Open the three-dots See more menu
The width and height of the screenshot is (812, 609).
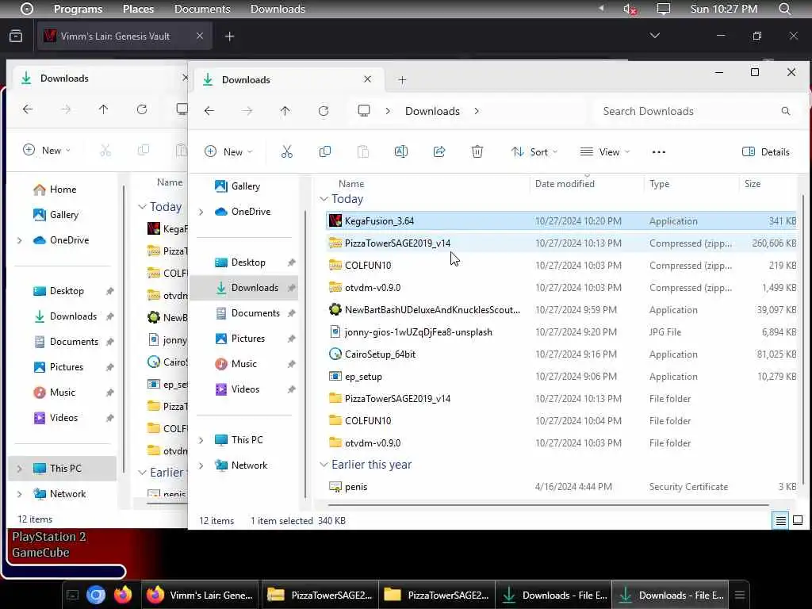pyautogui.click(x=659, y=151)
